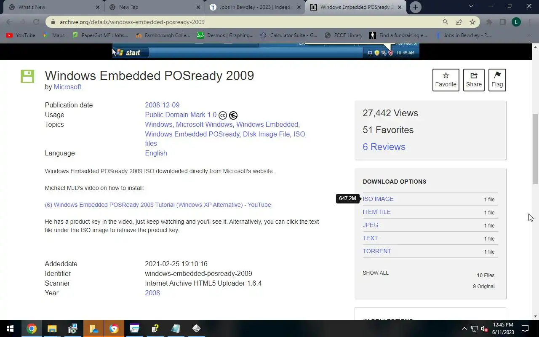Image resolution: width=539 pixels, height=337 pixels.
Task: Close the Windows Embedded POSready tab
Action: click(x=400, y=7)
